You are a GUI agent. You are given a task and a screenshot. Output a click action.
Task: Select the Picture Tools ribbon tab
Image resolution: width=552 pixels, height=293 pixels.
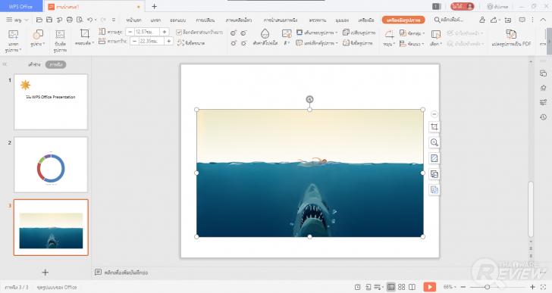pyautogui.click(x=403, y=20)
